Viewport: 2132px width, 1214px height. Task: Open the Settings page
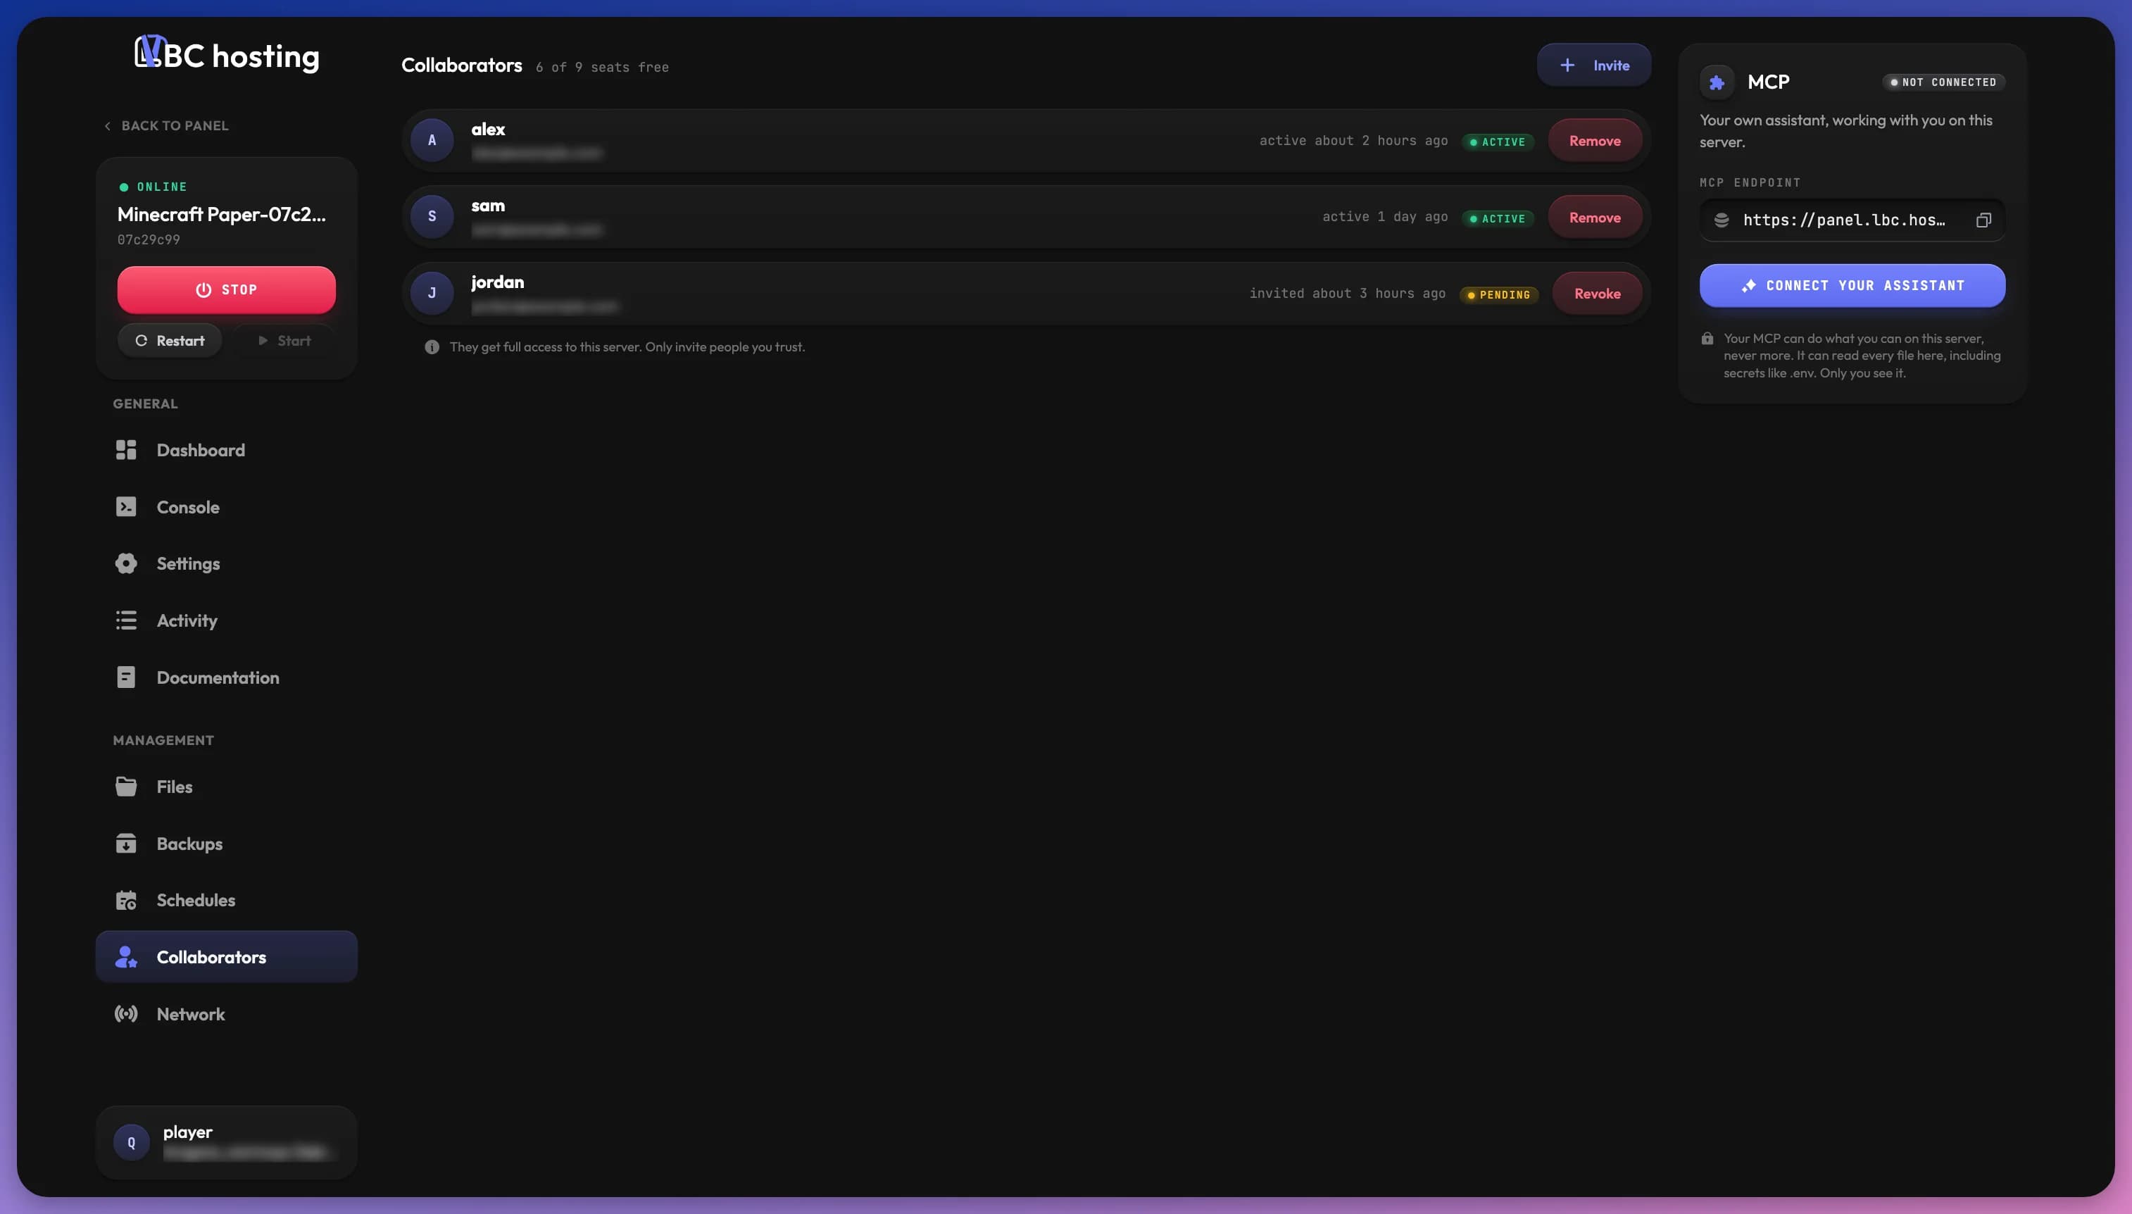point(227,563)
